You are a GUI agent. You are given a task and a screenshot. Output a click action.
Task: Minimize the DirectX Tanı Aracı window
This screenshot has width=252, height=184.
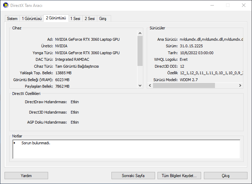point(212,5)
